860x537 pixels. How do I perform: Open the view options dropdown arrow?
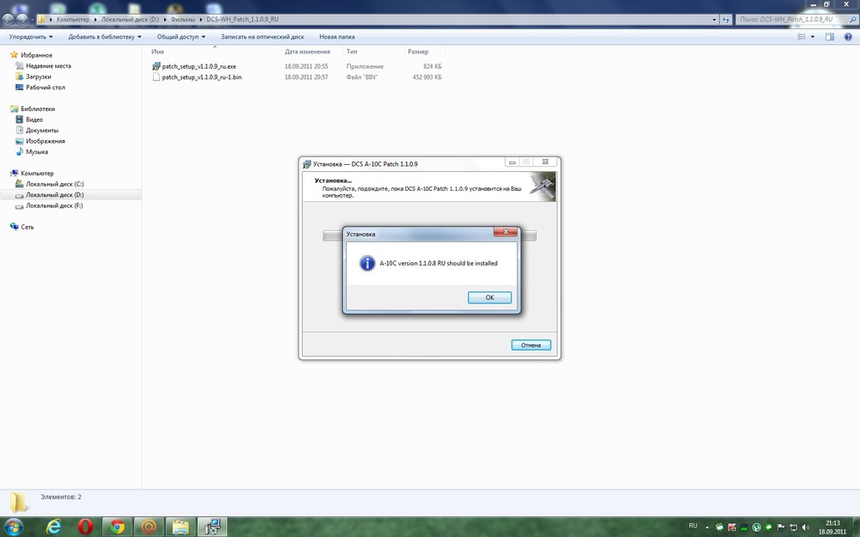[813, 37]
